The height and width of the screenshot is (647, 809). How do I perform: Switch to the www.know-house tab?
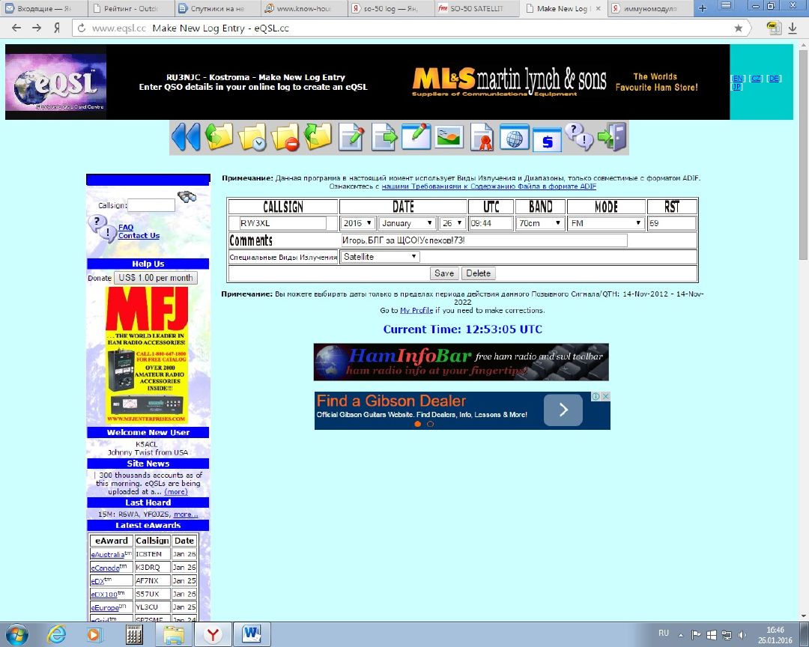(303, 8)
